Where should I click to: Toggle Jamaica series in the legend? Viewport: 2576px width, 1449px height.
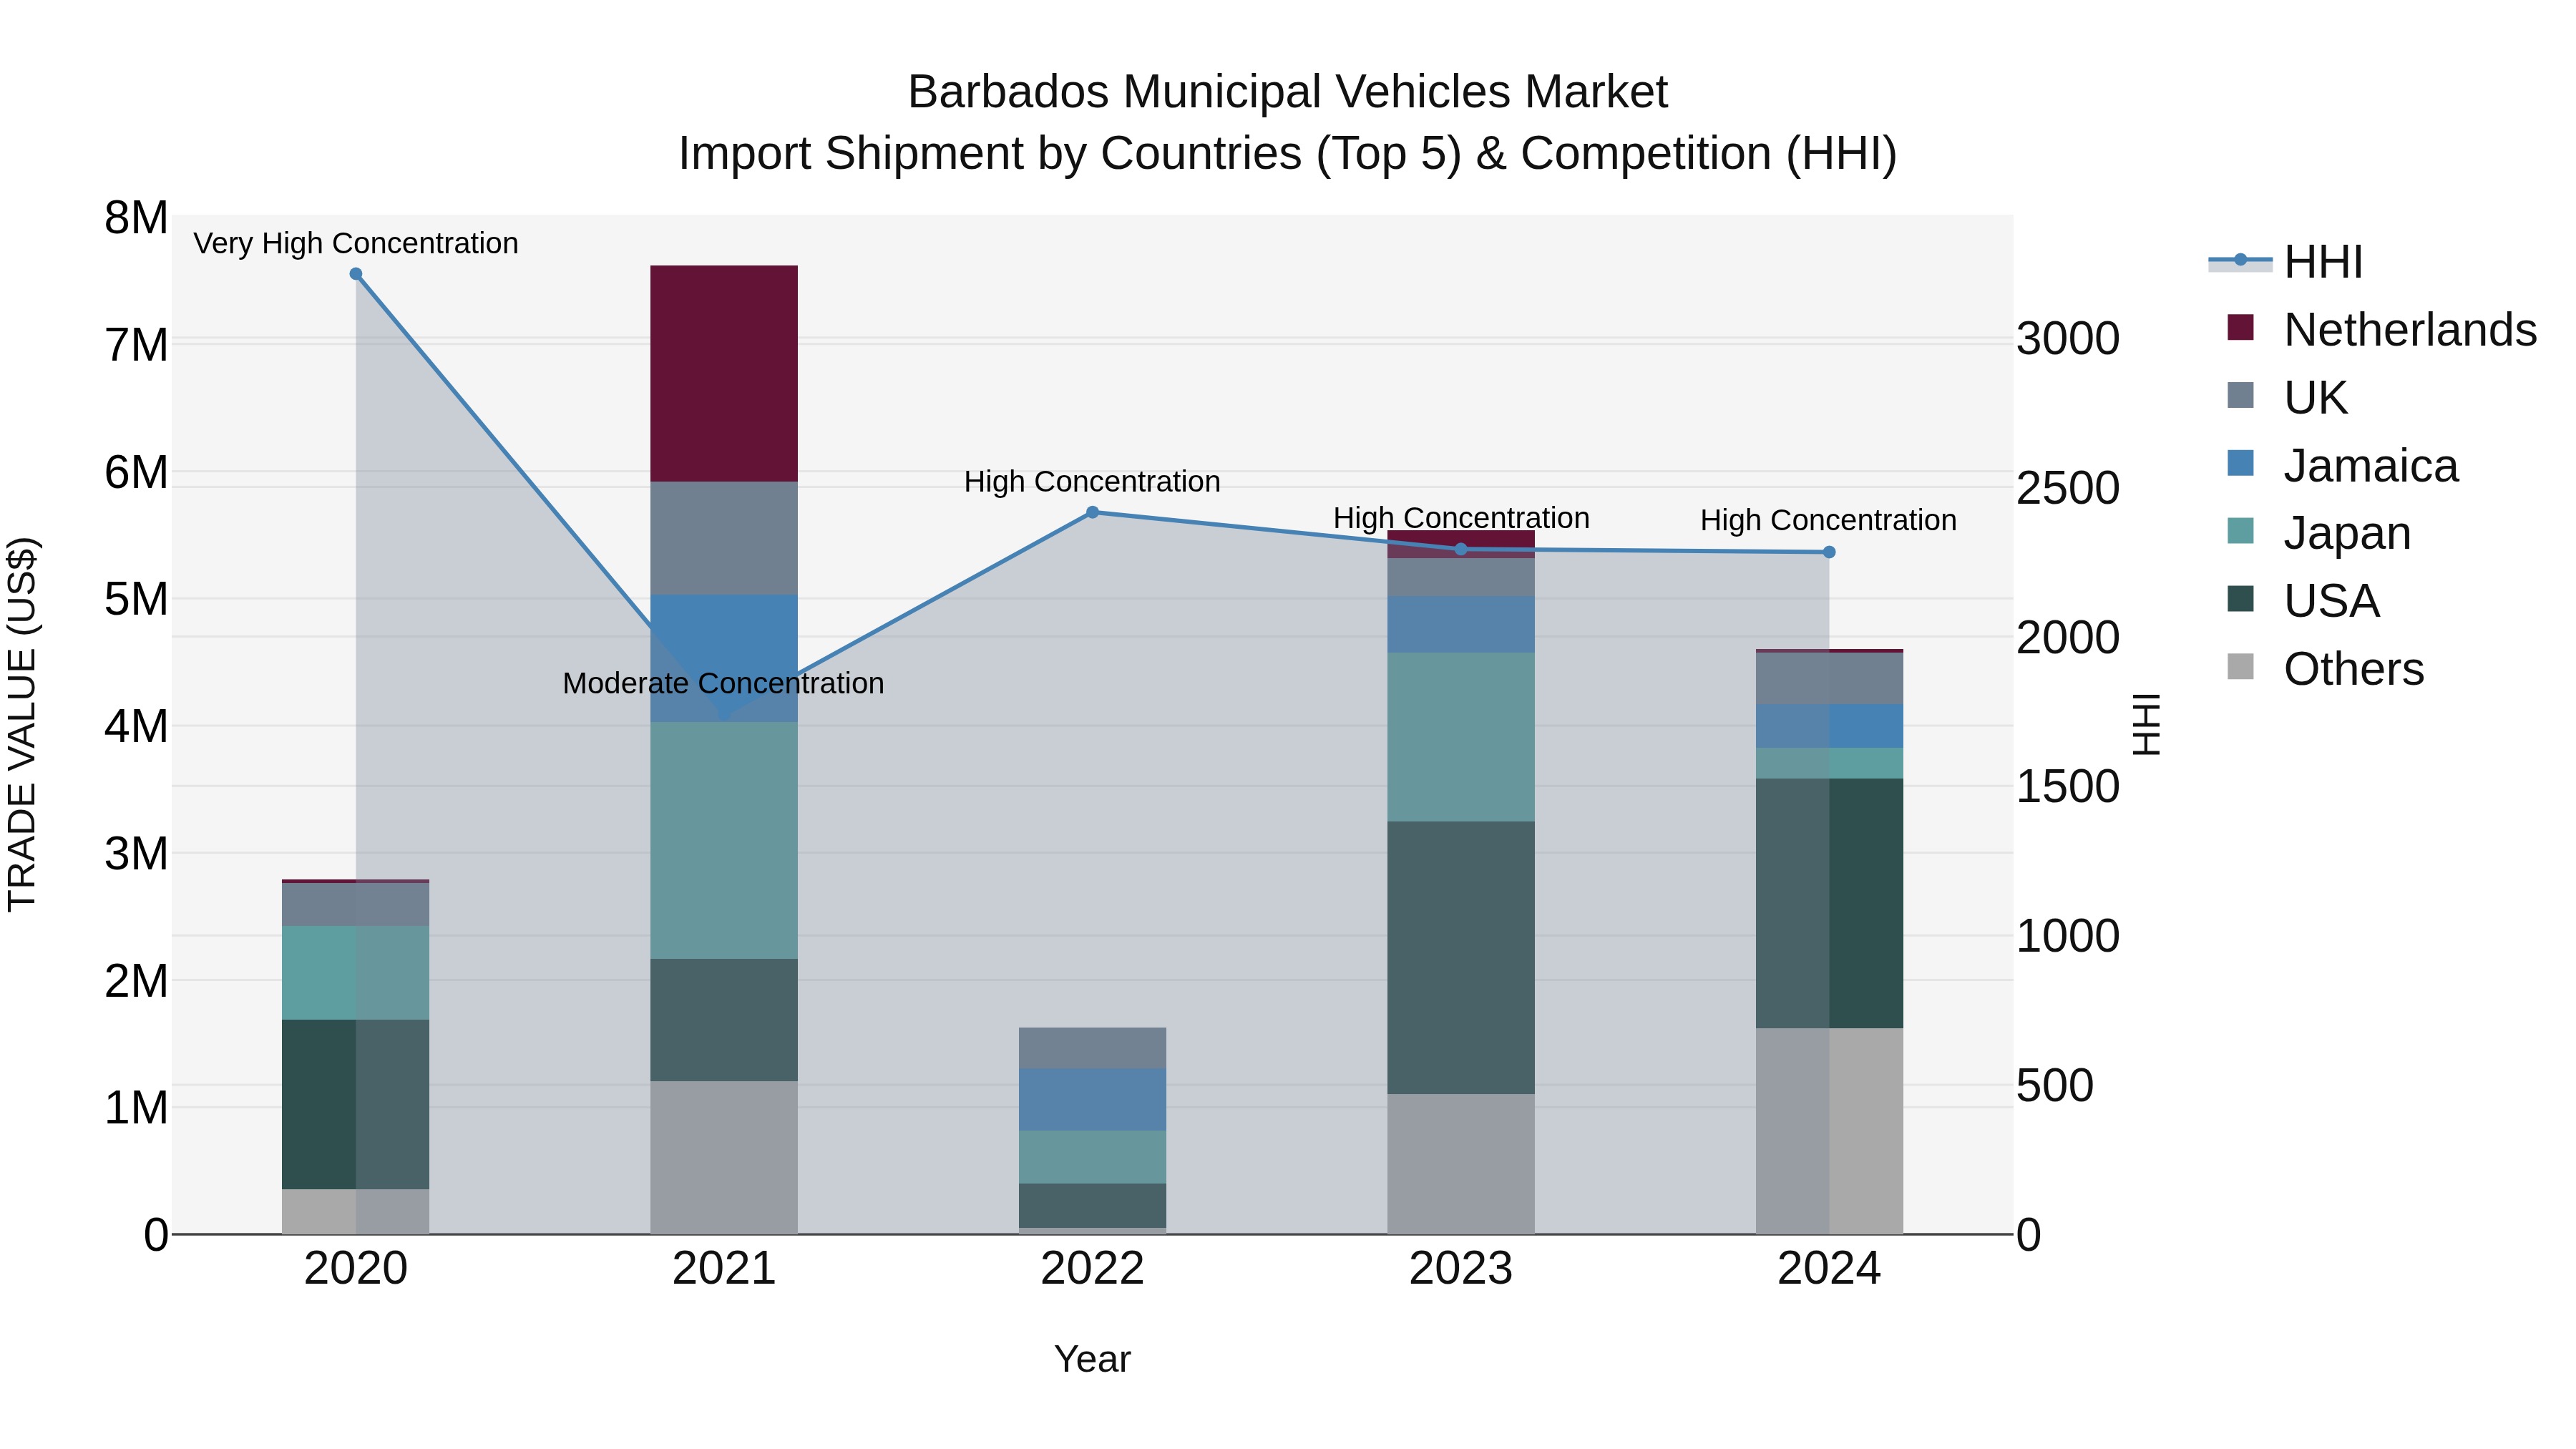[2342, 465]
